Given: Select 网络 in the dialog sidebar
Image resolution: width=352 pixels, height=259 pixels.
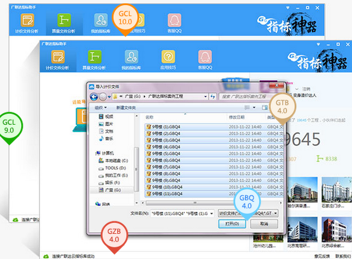Looking at the screenshot, I should [102, 204].
